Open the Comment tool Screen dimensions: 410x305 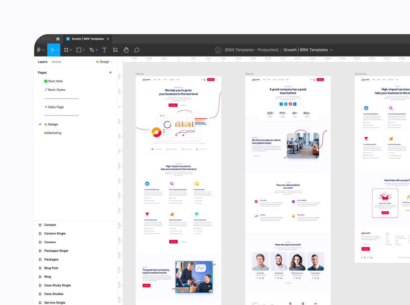coord(137,50)
